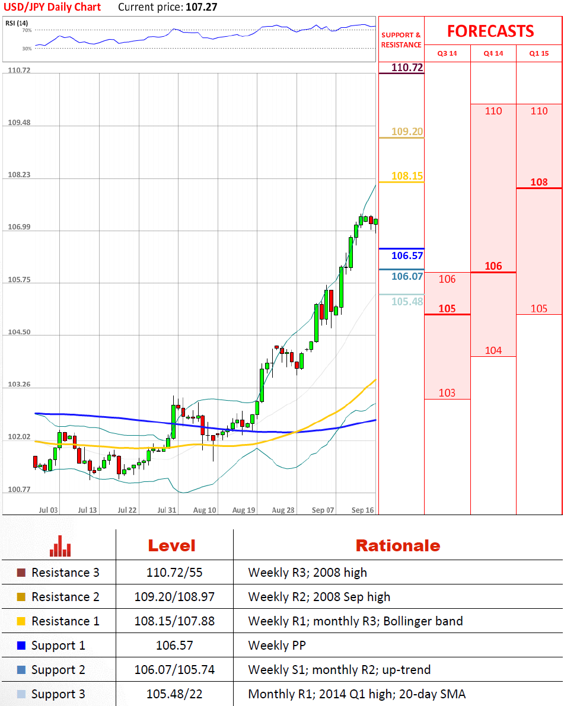The height and width of the screenshot is (706, 564).
Task: Click the bold 105 in Q3 14 forecast
Action: coord(447,309)
